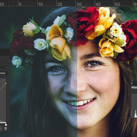Close the Histogram panel with the X

tap(132, 83)
